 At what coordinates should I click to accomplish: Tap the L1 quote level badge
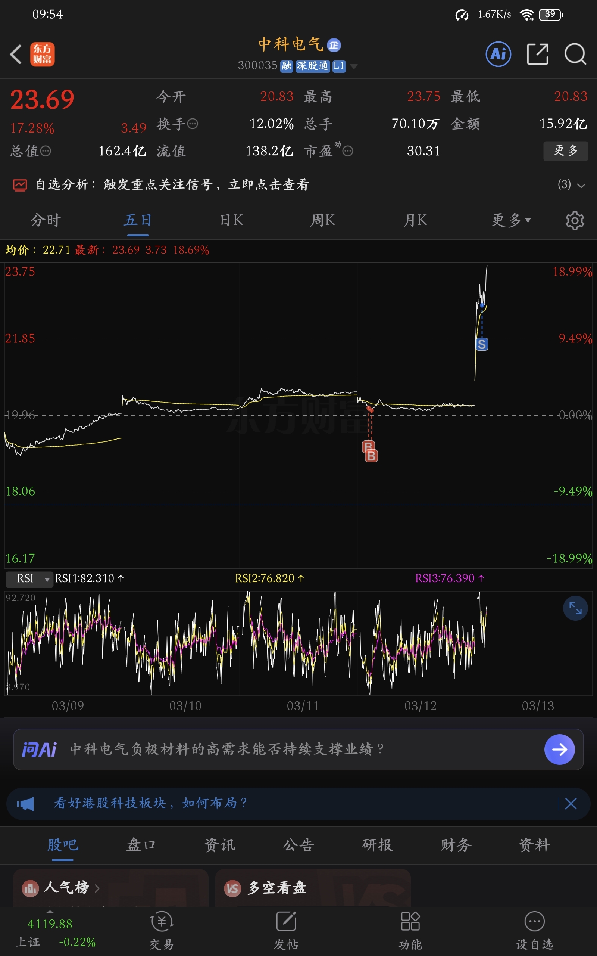coord(339,66)
